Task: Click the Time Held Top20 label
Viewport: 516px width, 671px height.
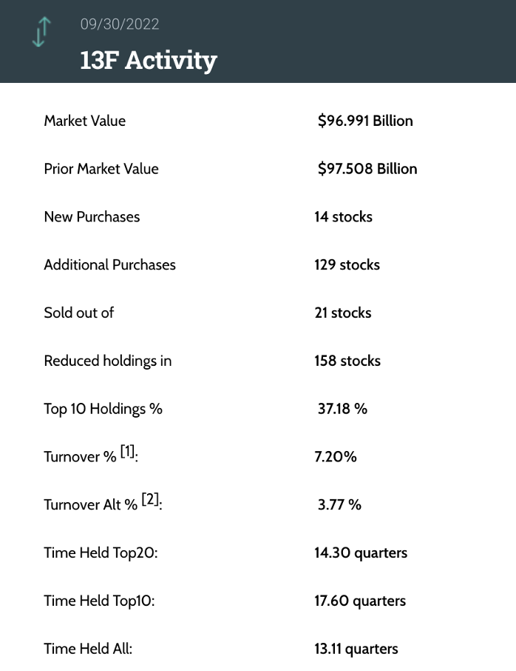Action: point(100,553)
